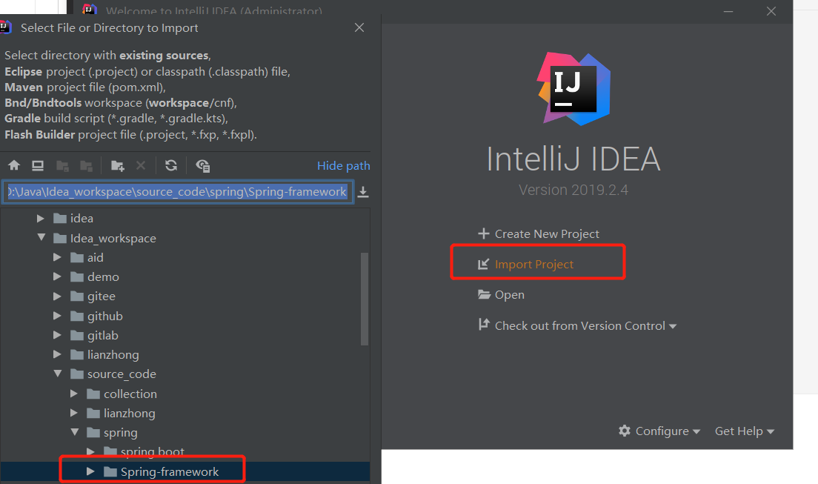Click the Delete toolbar icon
818x484 pixels.
(x=141, y=165)
